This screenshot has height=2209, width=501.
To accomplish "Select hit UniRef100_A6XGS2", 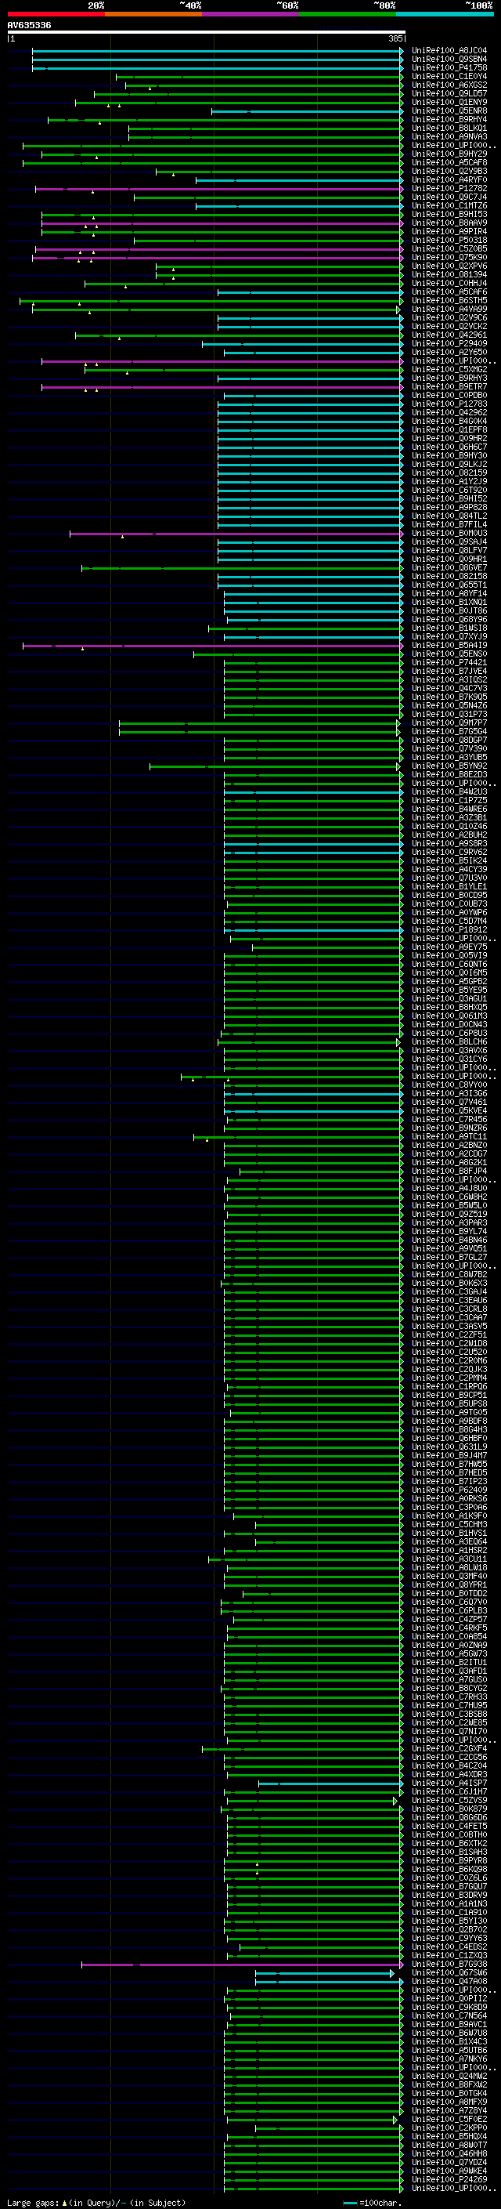I will (449, 85).
